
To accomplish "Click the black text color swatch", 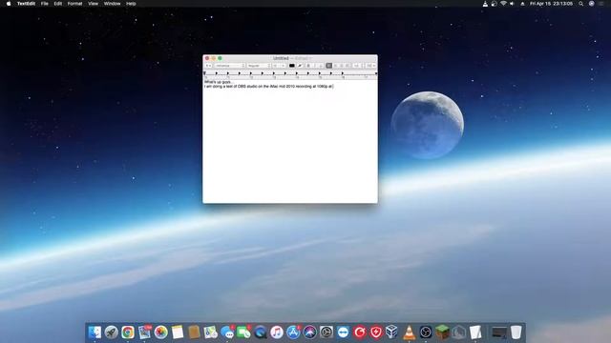I will click(x=292, y=66).
